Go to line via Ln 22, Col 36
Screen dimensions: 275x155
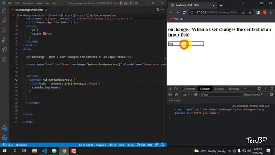pyautogui.click(x=86, y=145)
